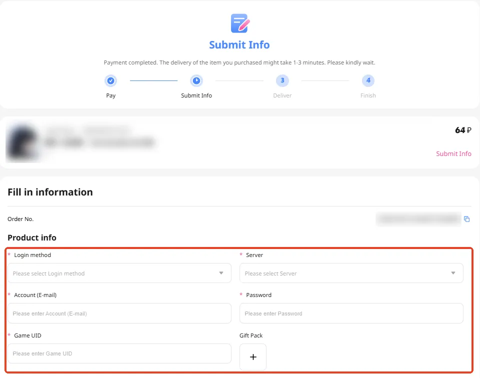Click the blurred order number value
Screen dimensions: 480x378
418,219
